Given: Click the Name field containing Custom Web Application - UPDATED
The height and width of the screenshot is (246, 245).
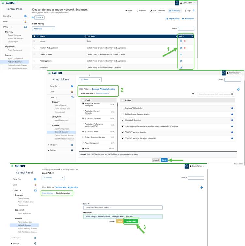Looking at the screenshot, I should [123, 208].
